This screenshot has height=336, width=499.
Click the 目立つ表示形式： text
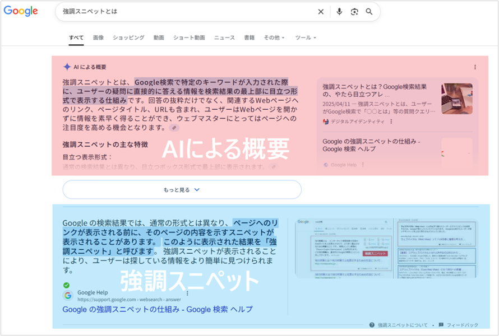87,157
